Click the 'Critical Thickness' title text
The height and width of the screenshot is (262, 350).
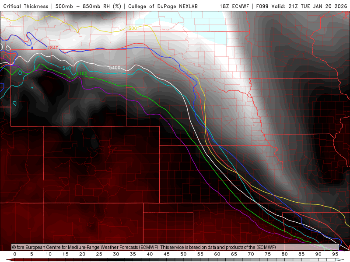tap(26, 7)
